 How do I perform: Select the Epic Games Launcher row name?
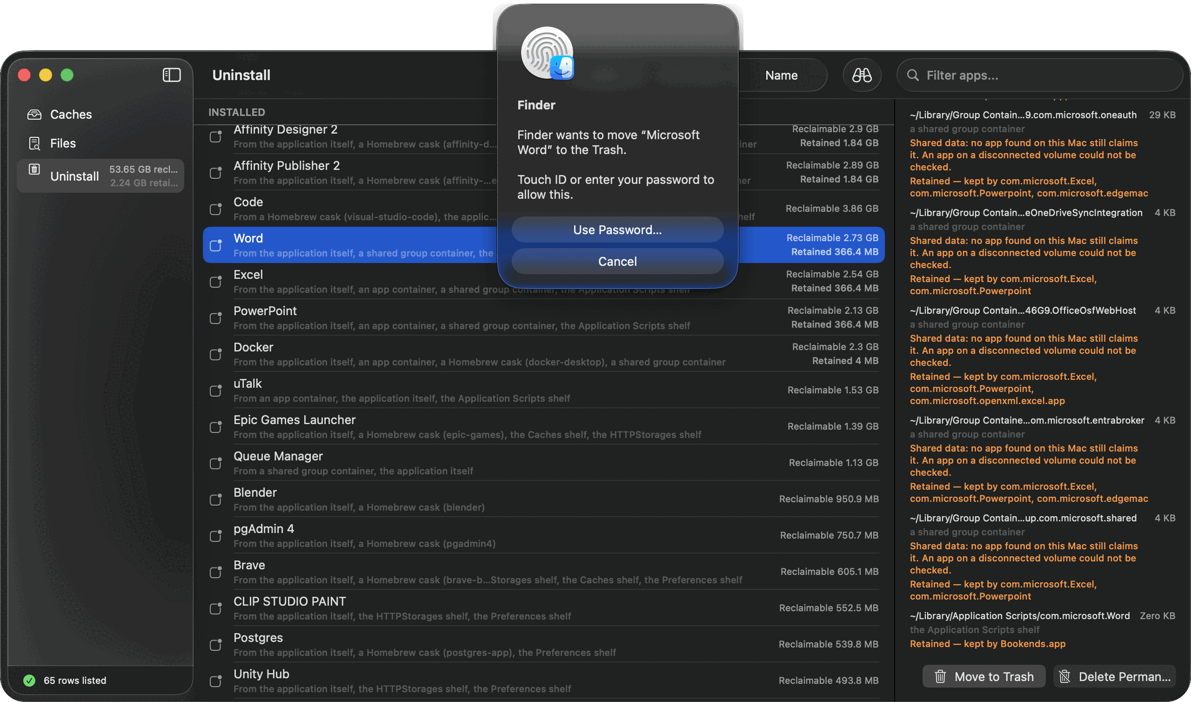click(294, 420)
